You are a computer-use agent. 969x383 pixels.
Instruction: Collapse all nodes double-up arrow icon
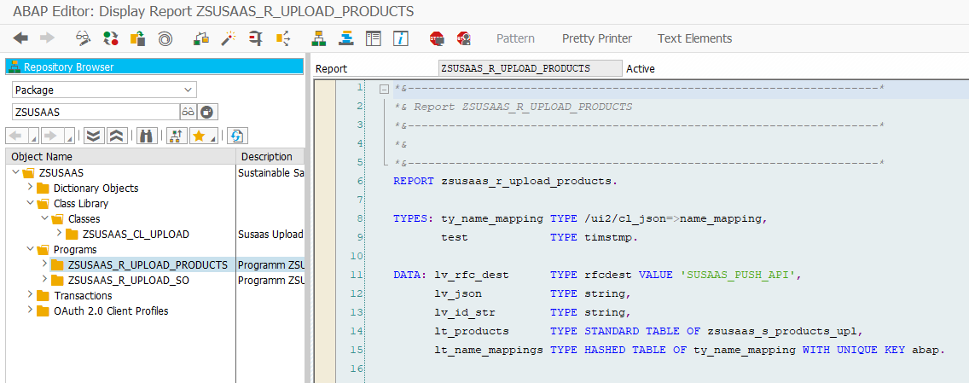click(116, 136)
